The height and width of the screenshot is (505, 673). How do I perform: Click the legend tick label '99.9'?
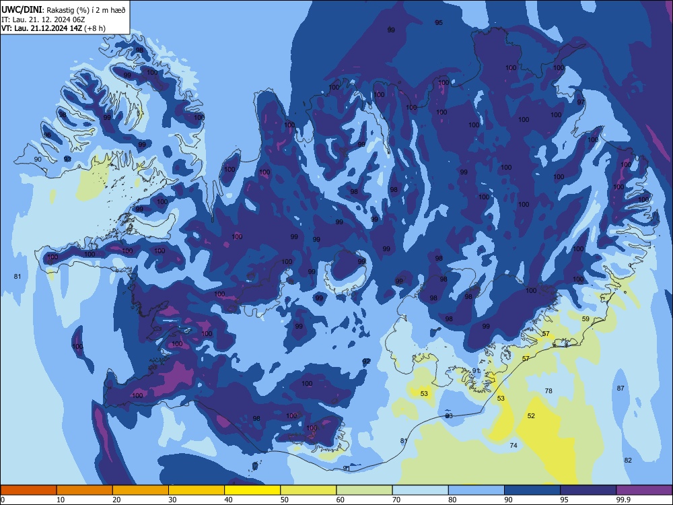623,500
